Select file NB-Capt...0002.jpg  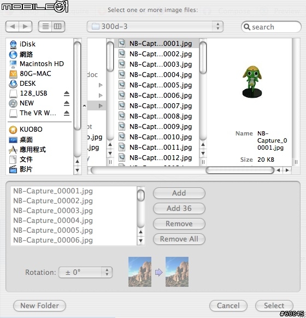(x=156, y=54)
